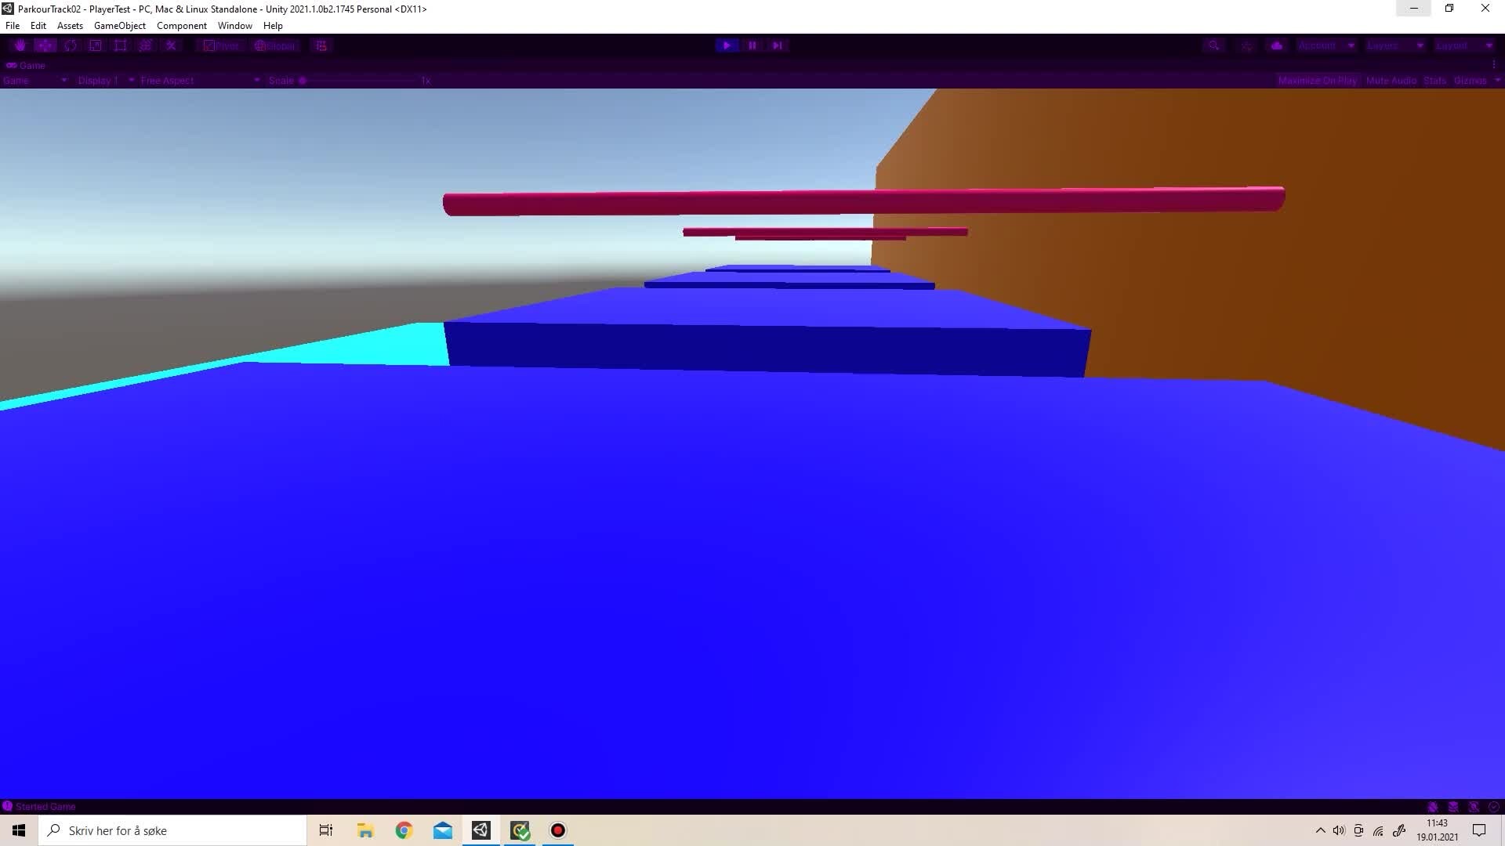Switch Global handle orientation

click(274, 45)
